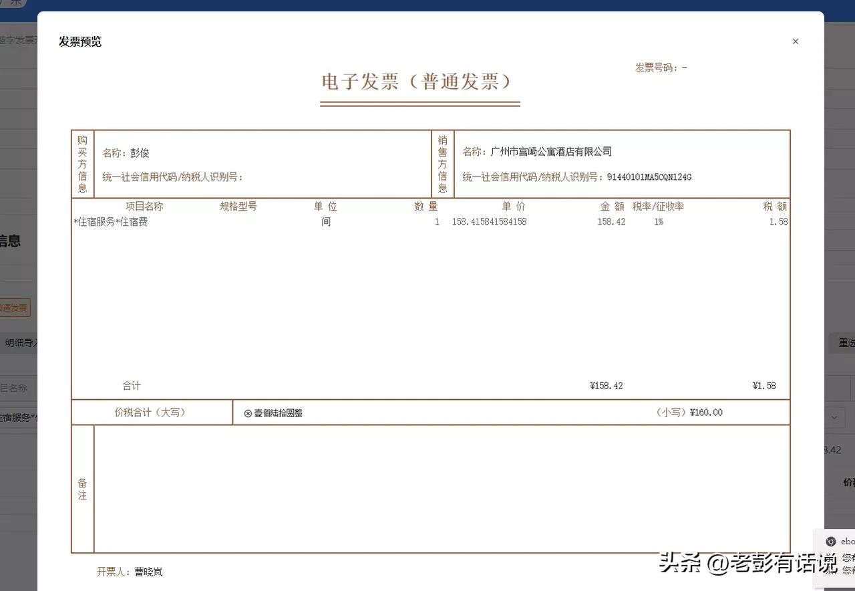Click the 合计 row label
This screenshot has height=591, width=855.
132,386
